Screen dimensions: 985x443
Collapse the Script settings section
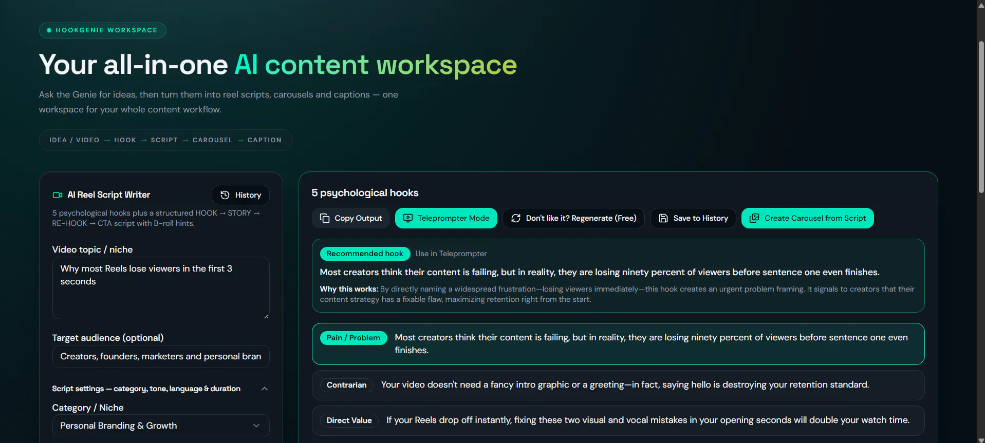(x=160, y=389)
